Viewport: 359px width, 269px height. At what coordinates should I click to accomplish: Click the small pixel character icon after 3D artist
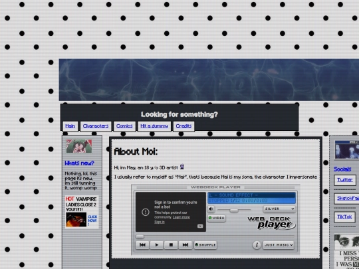coord(182,167)
